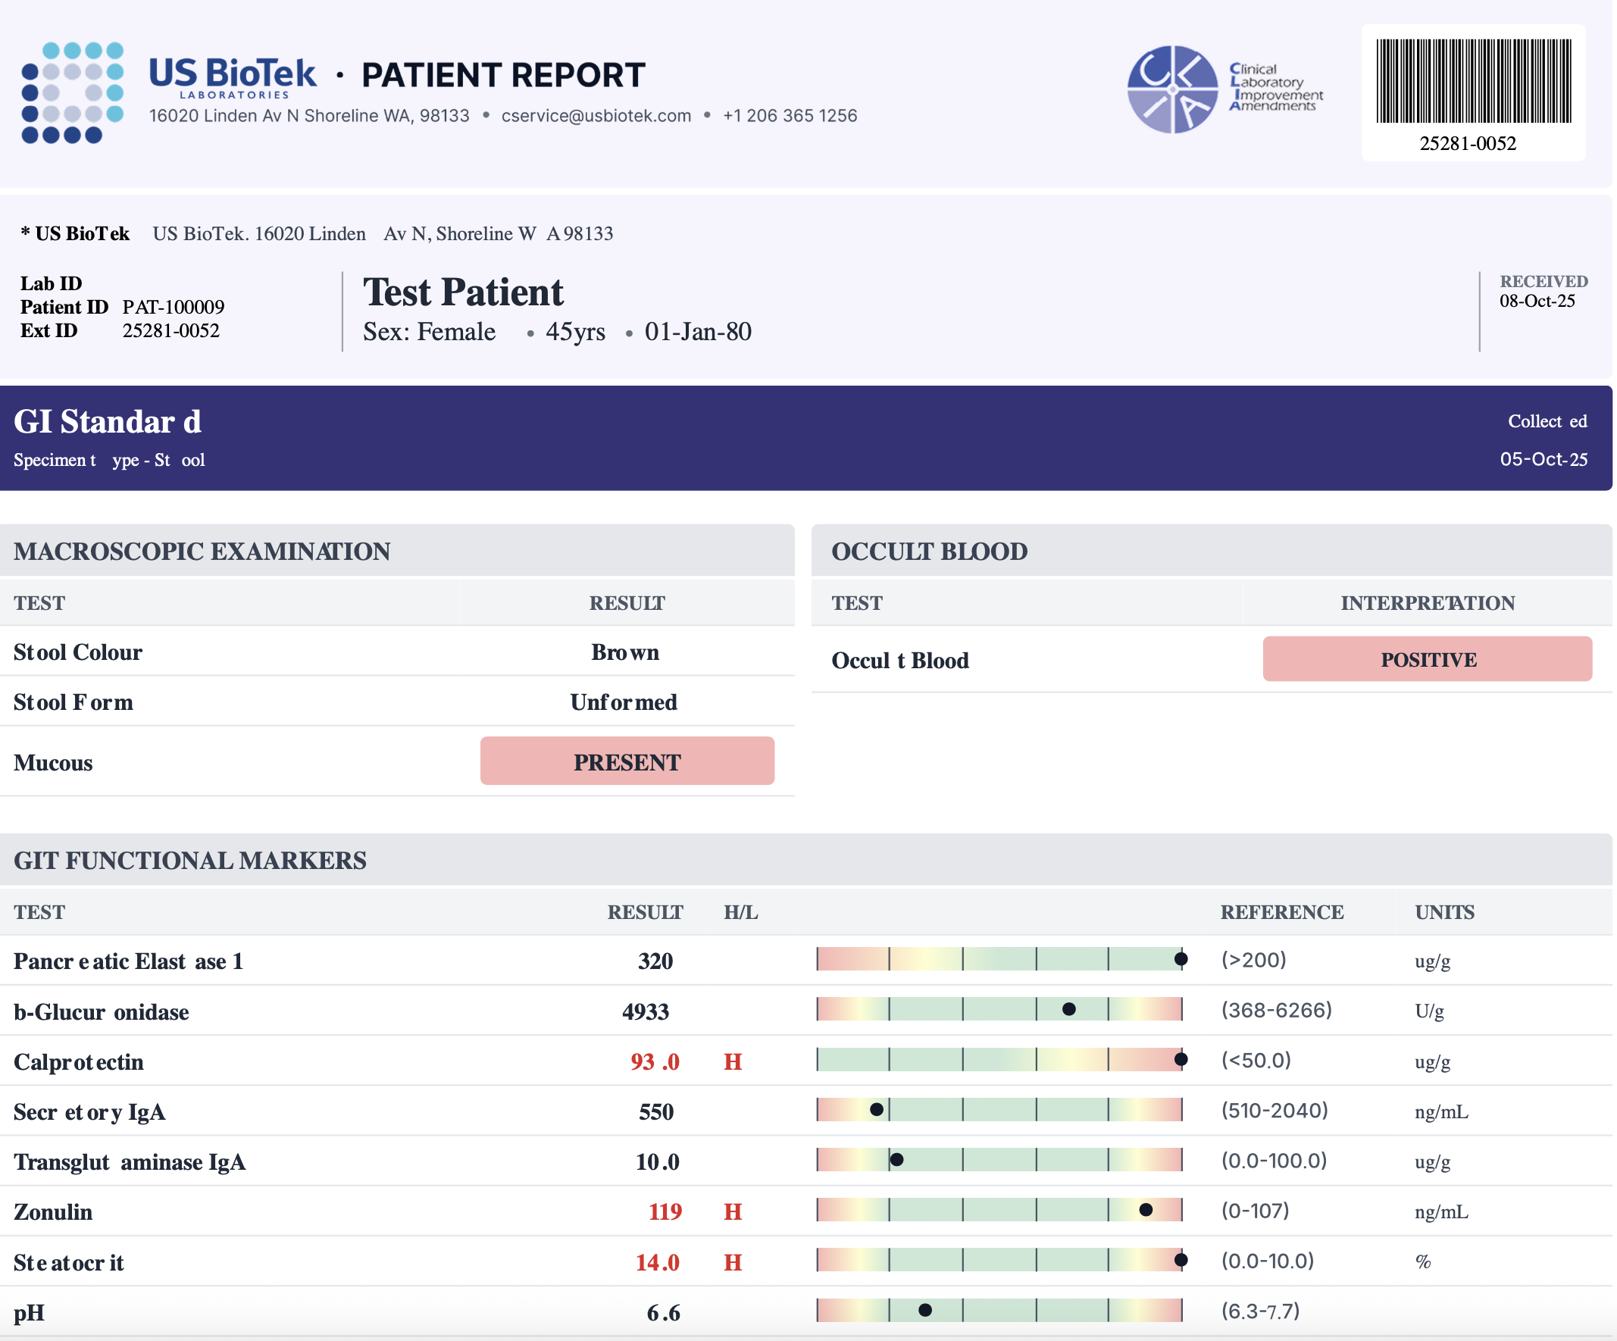Click the Sex: Female patient detail
This screenshot has width=1617, height=1341.
[x=429, y=332]
